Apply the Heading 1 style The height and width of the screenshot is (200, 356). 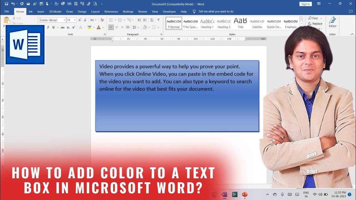[207, 23]
